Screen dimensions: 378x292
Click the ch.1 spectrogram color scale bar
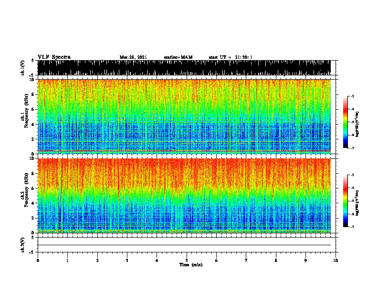[x=346, y=122]
